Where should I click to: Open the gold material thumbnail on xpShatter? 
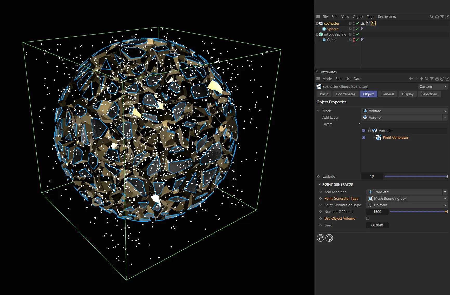click(373, 23)
